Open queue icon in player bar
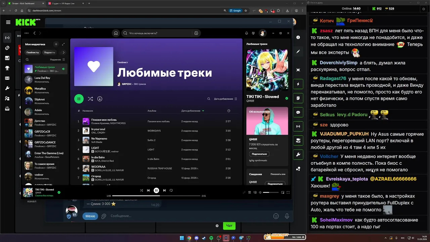This screenshot has height=242, width=430. pyautogui.click(x=250, y=192)
